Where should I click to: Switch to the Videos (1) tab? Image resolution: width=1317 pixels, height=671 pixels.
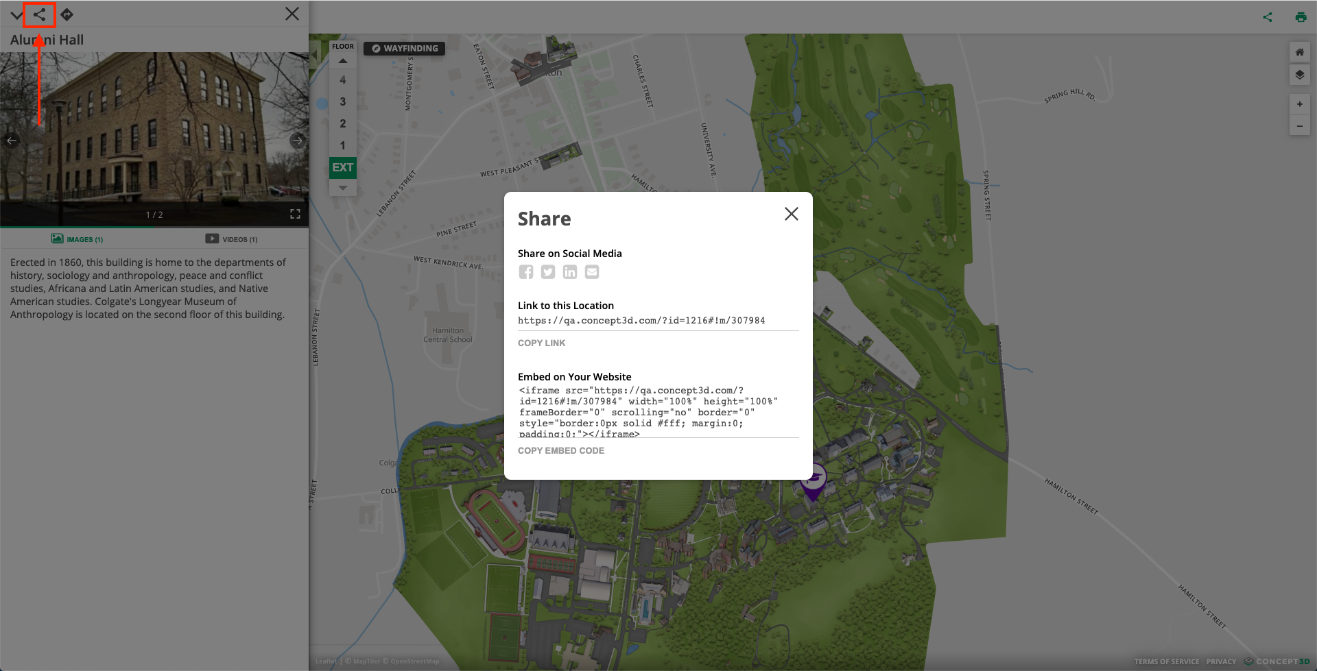click(x=231, y=239)
